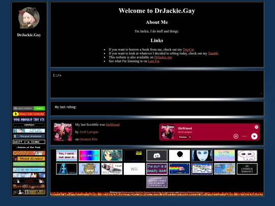The image size is (275, 206).
Task: Click the Wii logo stamp
Action: click(x=134, y=169)
